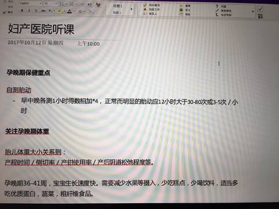Screen dimensions: 279x209
Task: Increase indent icon
Action: tap(90, 4)
